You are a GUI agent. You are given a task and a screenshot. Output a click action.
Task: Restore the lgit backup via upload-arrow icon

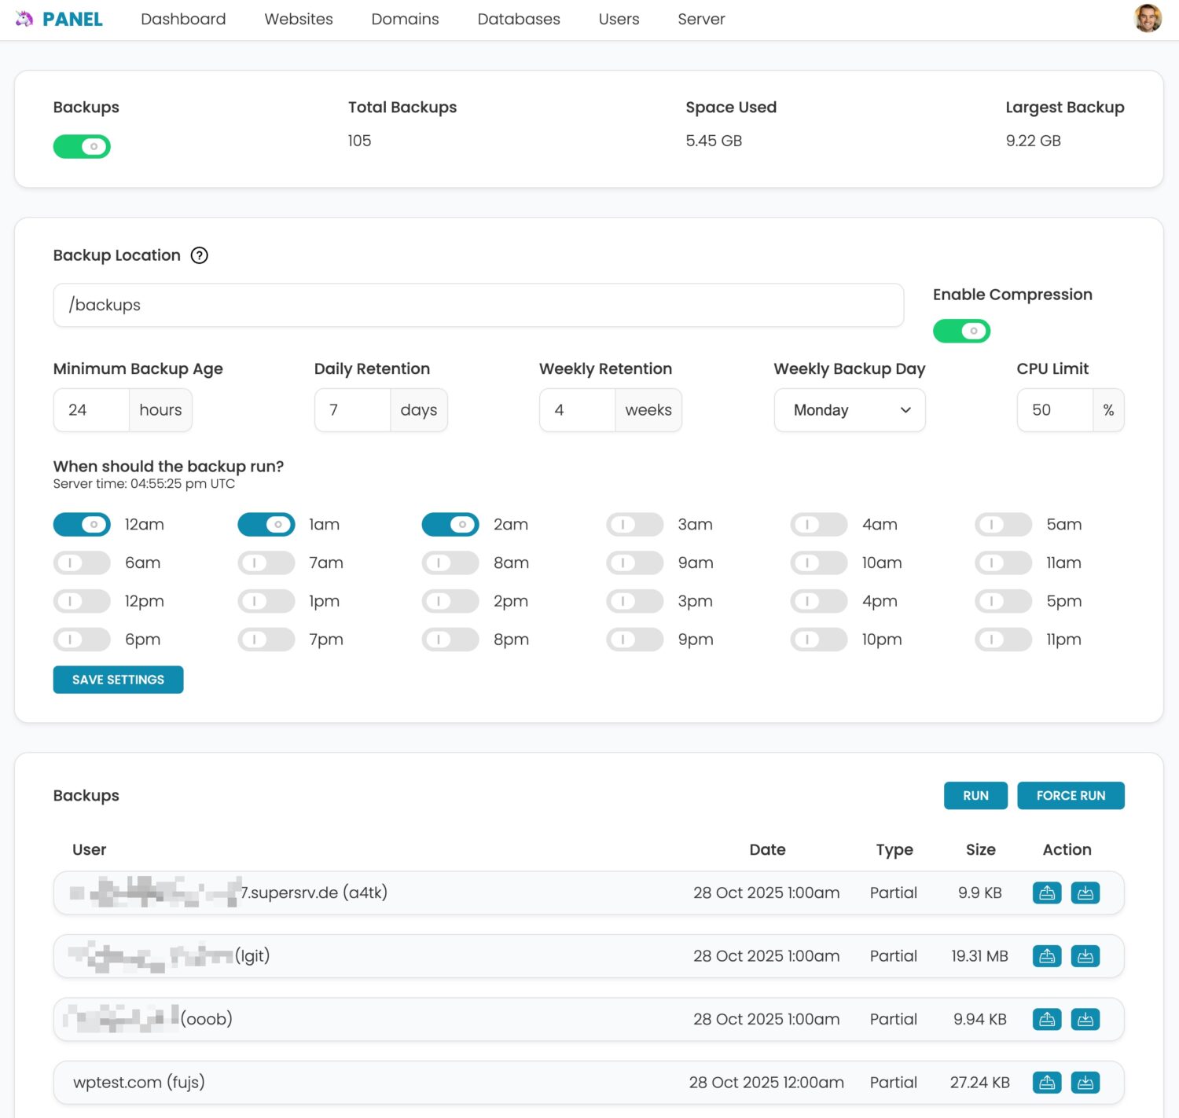pos(1046,956)
